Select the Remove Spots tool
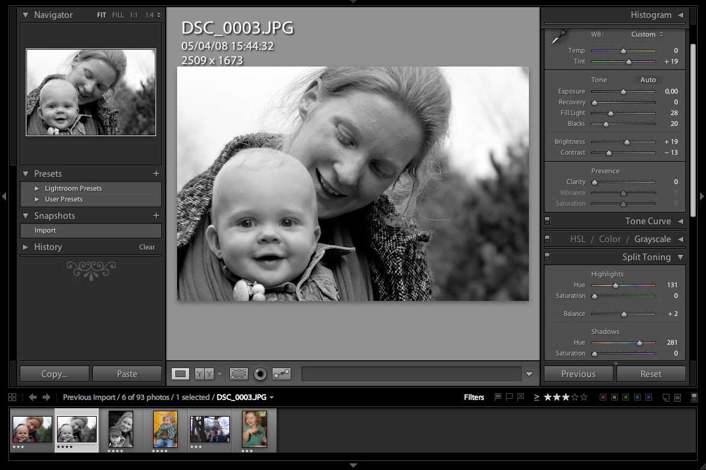 281,373
